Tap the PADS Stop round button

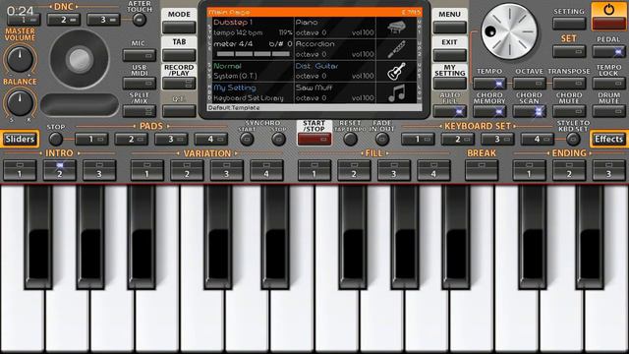coord(56,140)
